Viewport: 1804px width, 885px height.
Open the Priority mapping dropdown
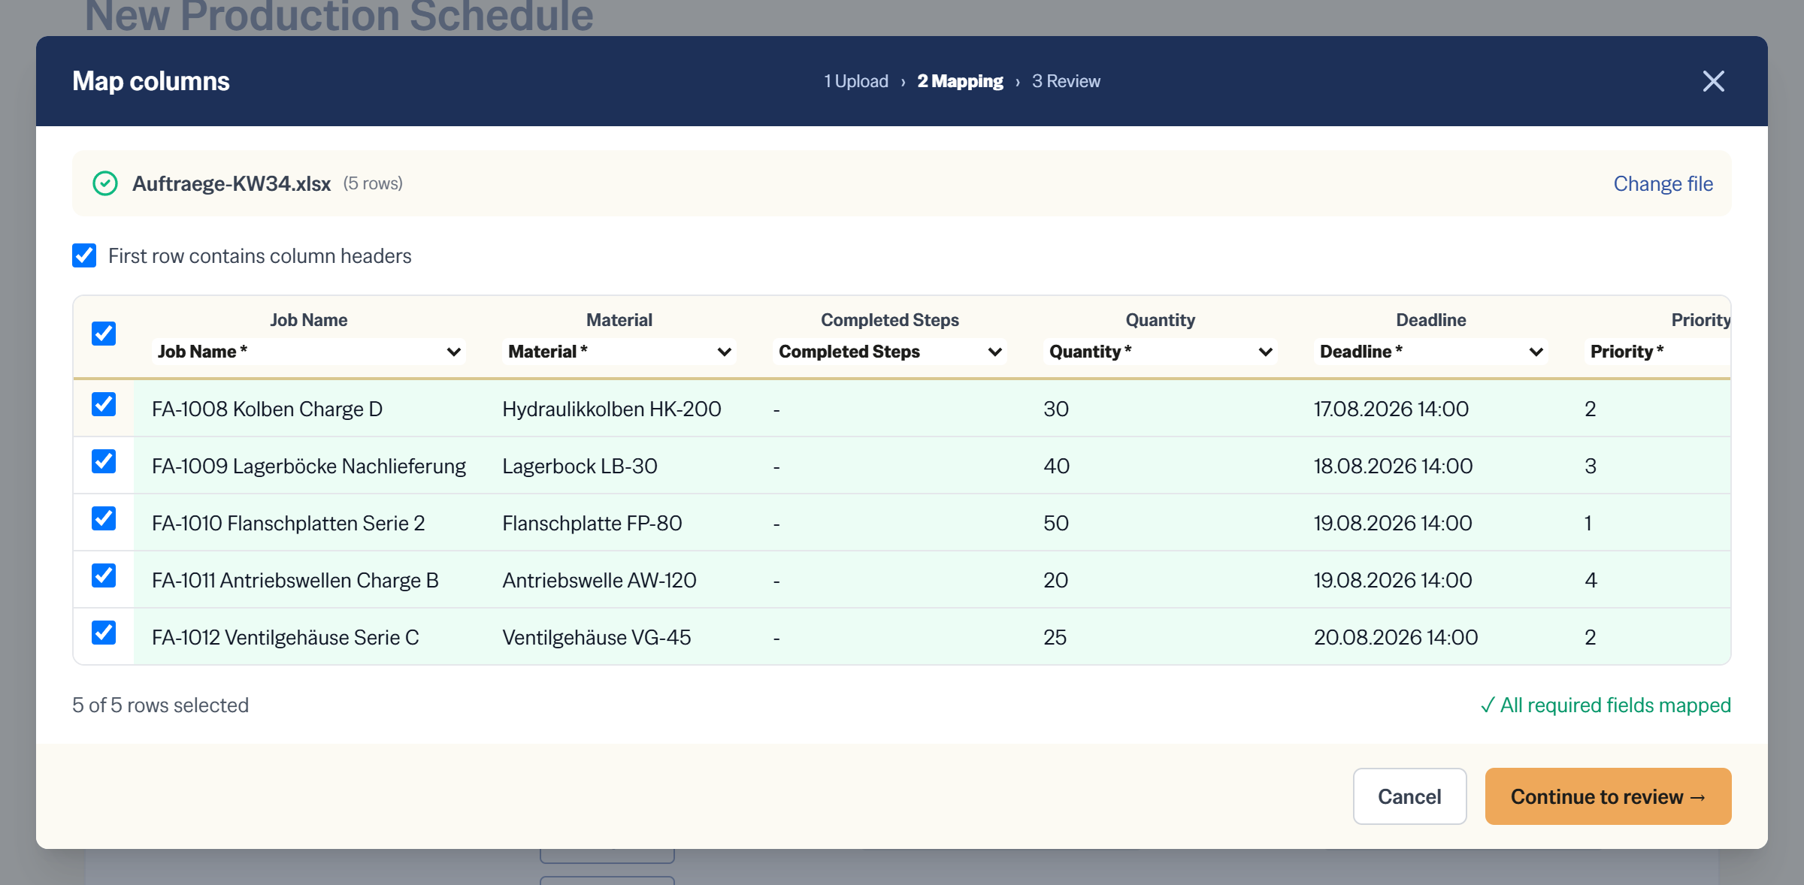tap(1657, 352)
